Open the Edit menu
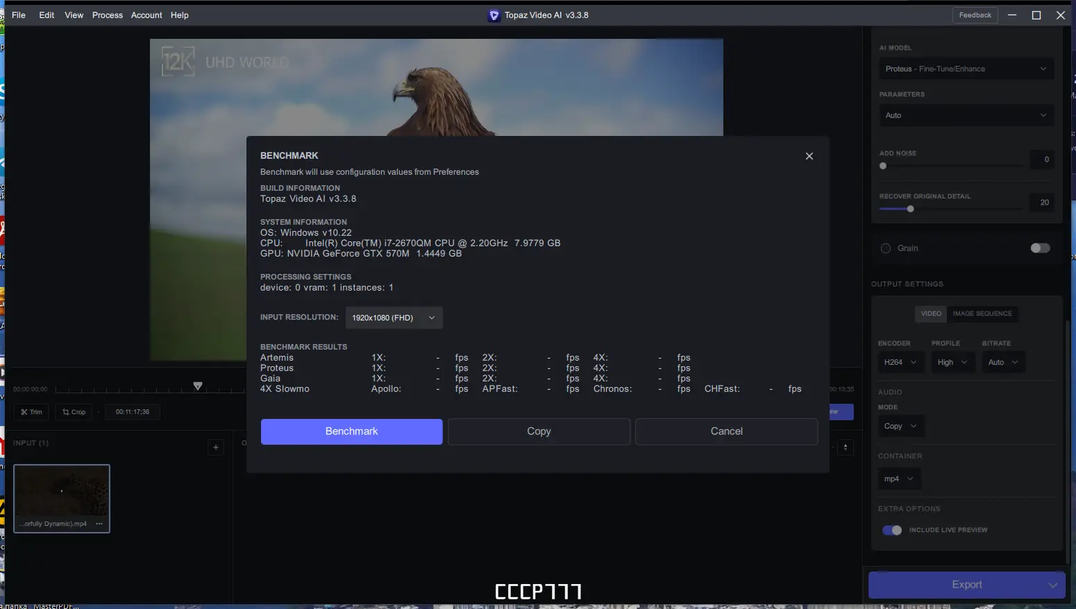The width and height of the screenshot is (1076, 609). [47, 15]
